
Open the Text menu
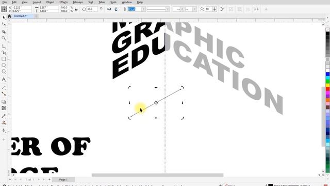pyautogui.click(x=91, y=2)
